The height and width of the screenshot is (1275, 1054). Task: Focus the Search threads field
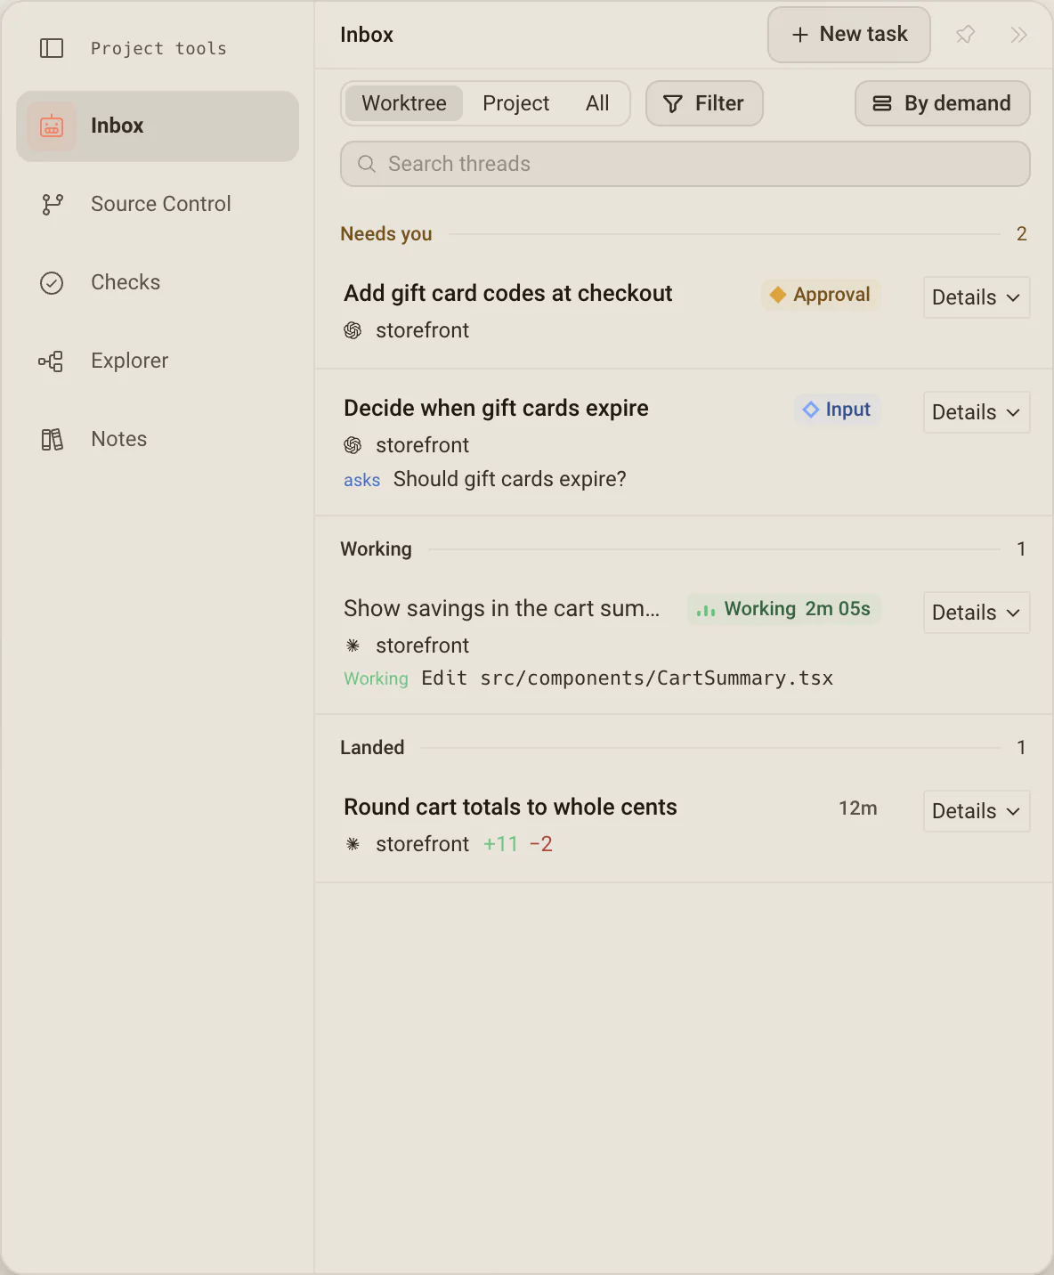[x=685, y=164]
